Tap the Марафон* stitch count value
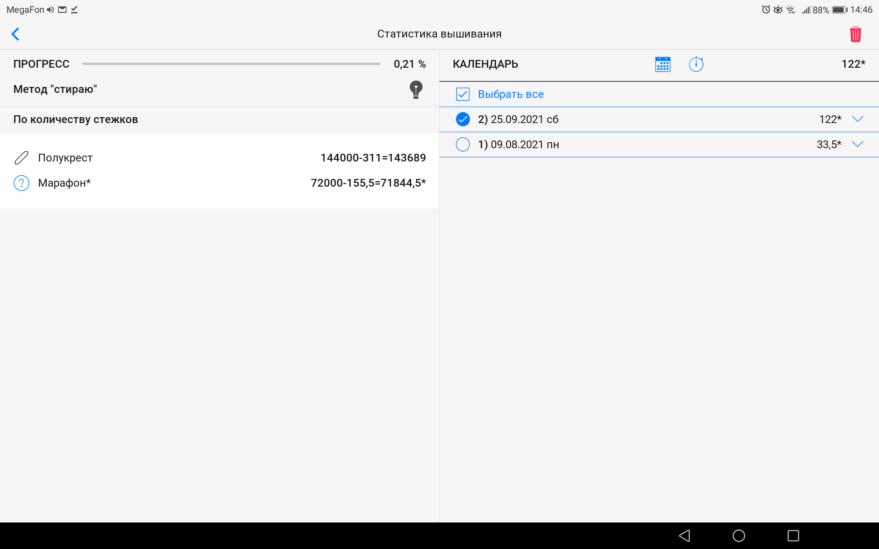Viewport: 879px width, 549px height. pos(368,183)
